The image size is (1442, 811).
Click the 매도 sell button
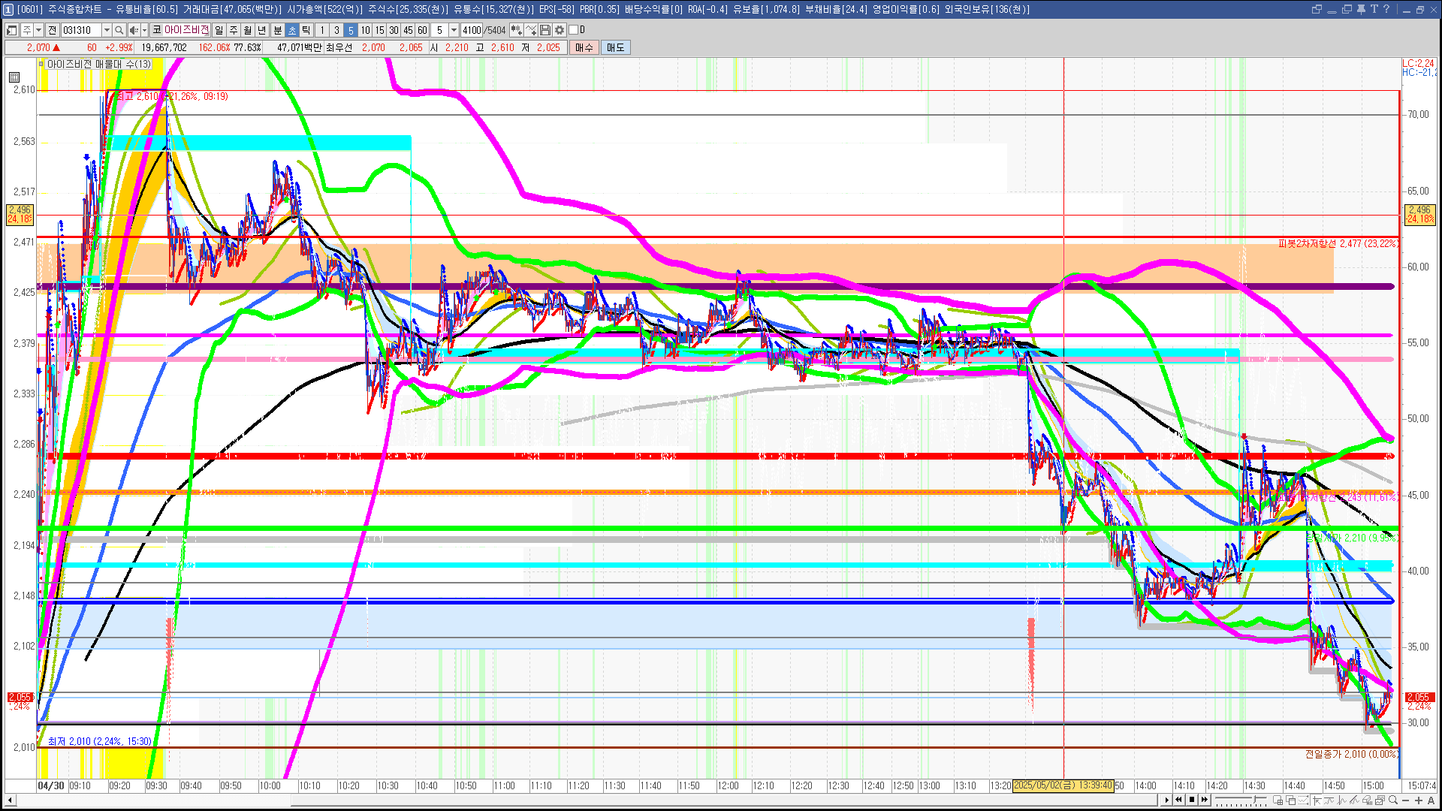615,47
